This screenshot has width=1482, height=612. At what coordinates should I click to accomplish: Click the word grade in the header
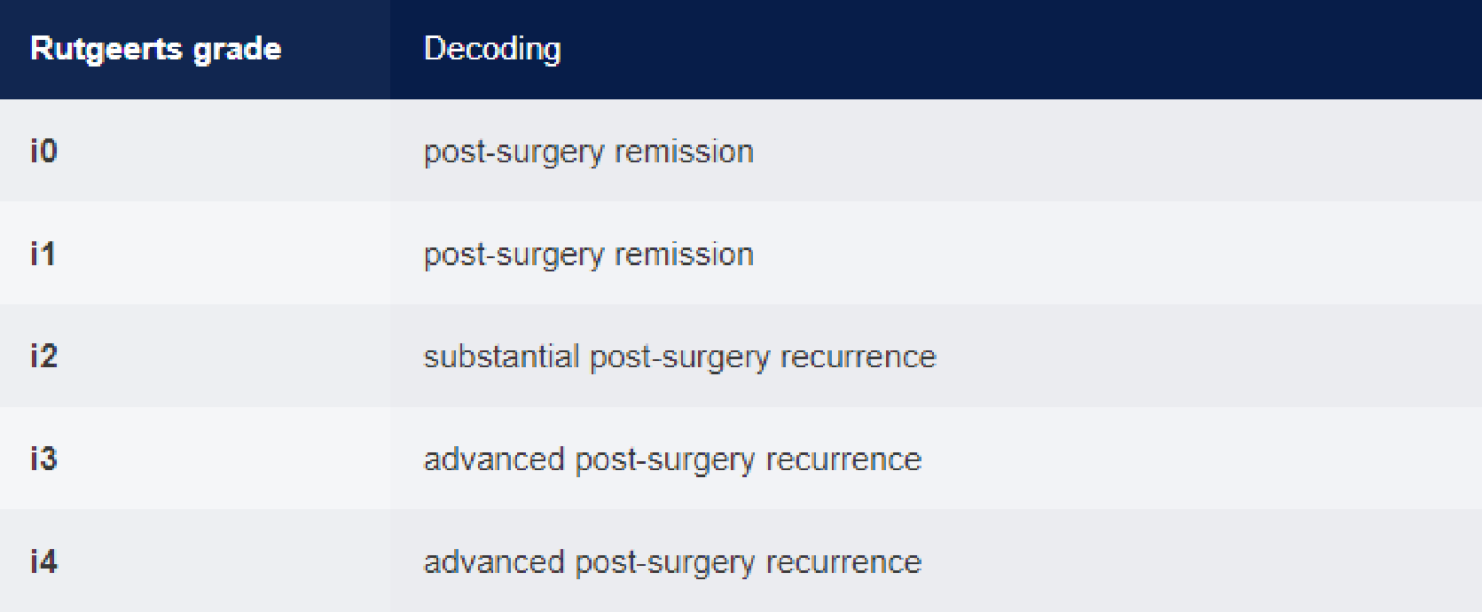tap(237, 49)
